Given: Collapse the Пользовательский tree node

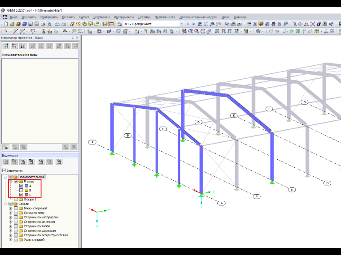Looking at the screenshot, I should coord(5,177).
